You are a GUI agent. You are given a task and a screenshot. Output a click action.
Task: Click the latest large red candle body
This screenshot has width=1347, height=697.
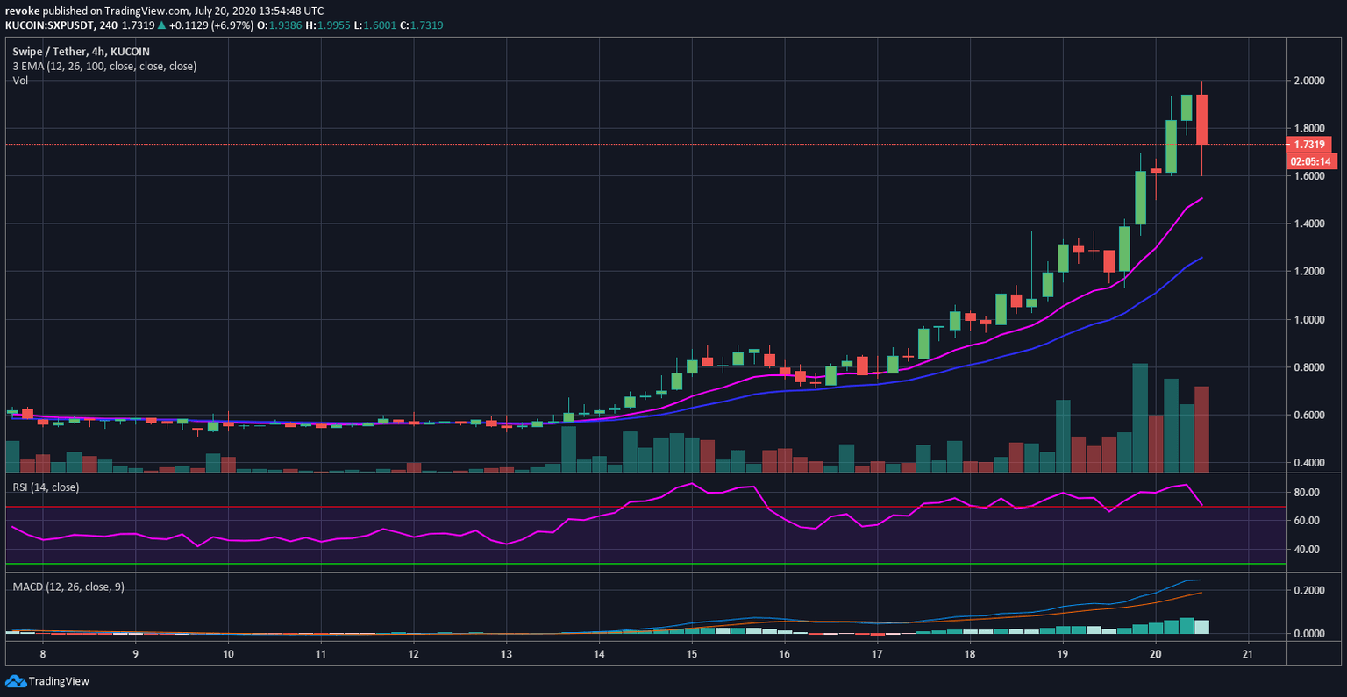(x=1201, y=119)
